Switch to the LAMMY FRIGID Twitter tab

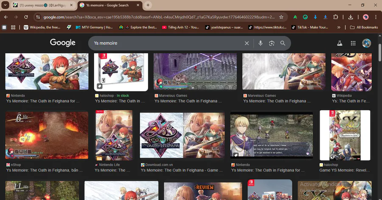[x=43, y=5]
